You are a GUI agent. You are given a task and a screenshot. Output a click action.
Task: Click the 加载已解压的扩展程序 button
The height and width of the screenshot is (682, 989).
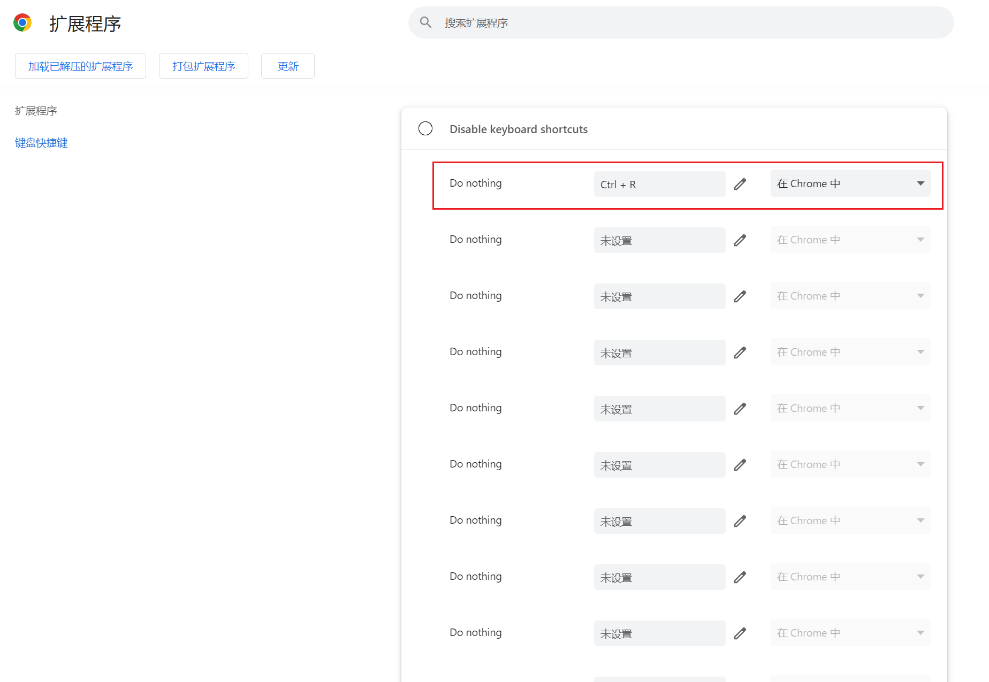80,66
